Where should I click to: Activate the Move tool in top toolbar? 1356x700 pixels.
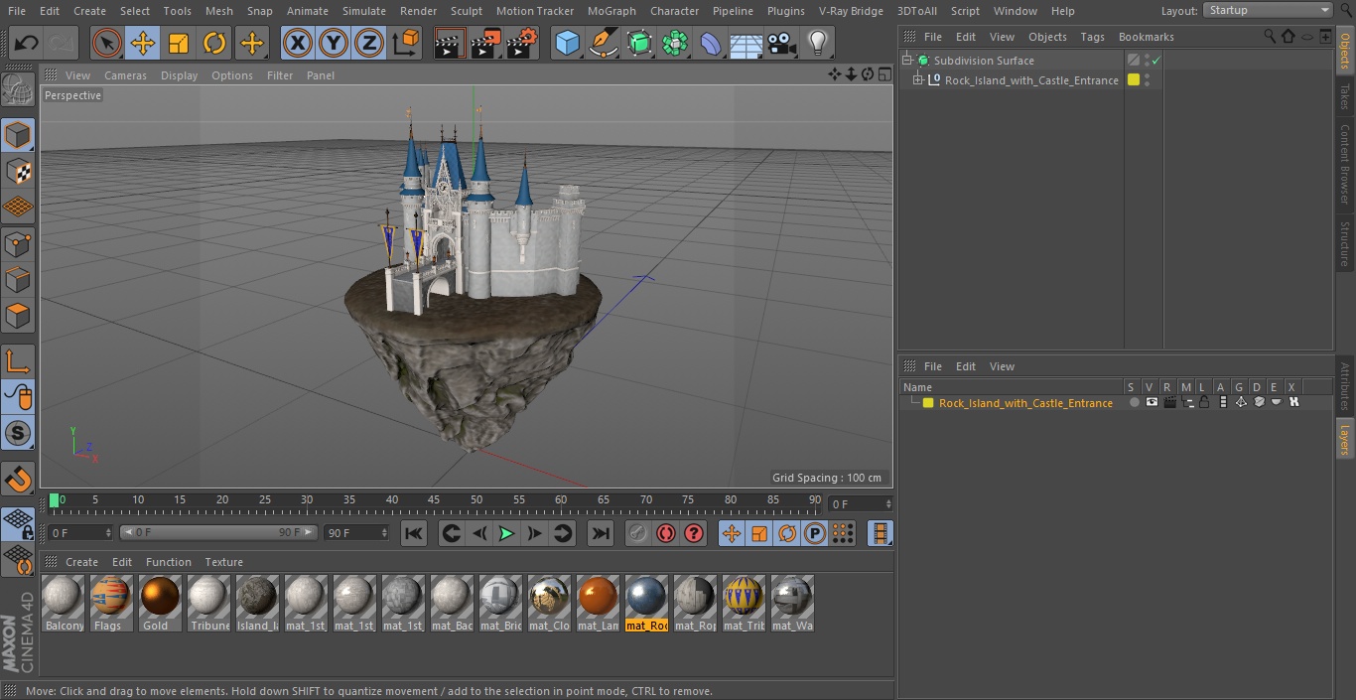point(143,43)
